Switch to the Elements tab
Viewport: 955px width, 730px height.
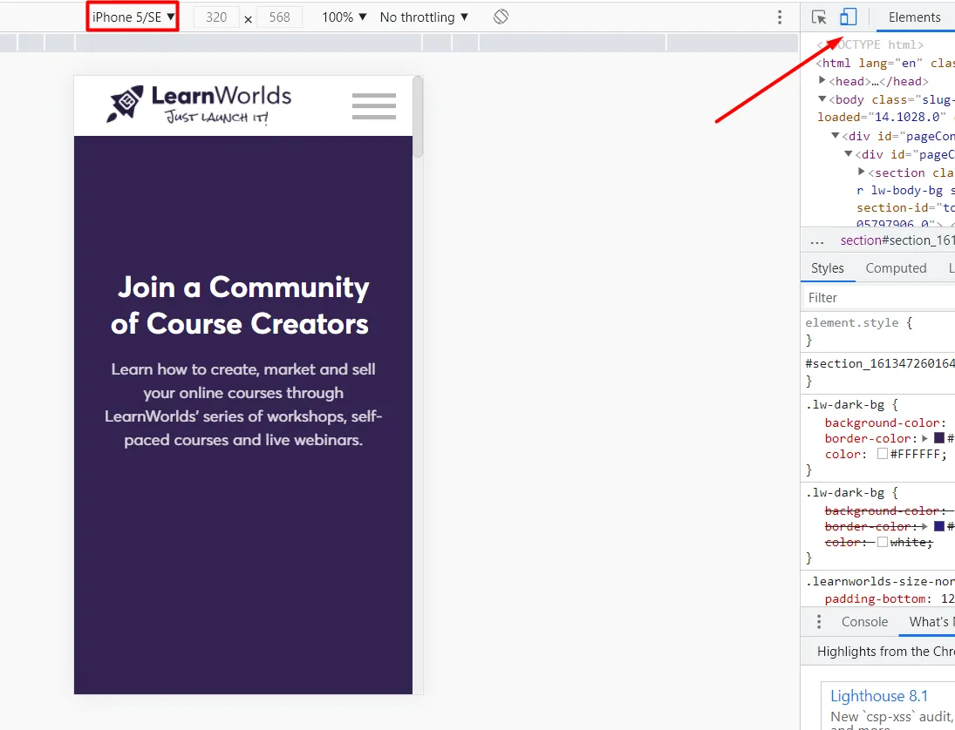coord(914,17)
